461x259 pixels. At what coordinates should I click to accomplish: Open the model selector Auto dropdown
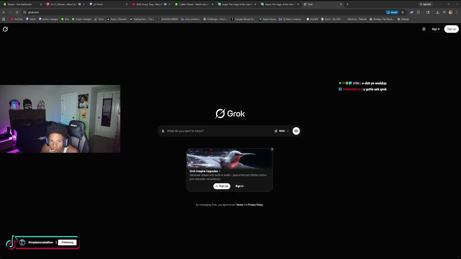[x=282, y=131]
